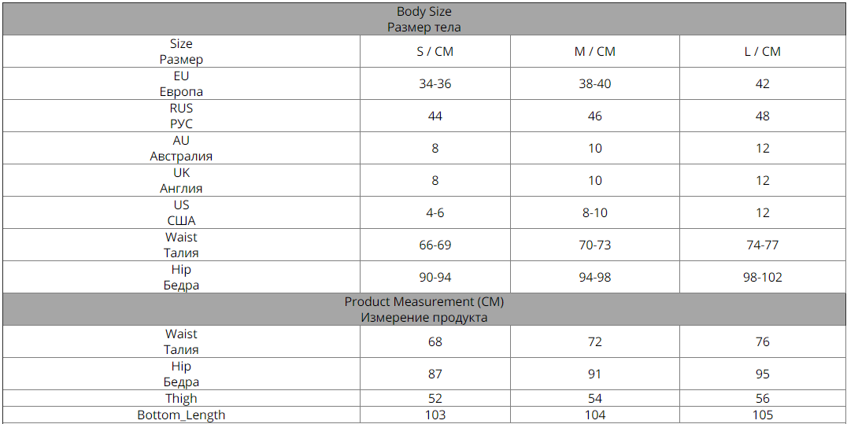The image size is (847, 424).
Task: Select product hip value 87
Action: click(435, 374)
